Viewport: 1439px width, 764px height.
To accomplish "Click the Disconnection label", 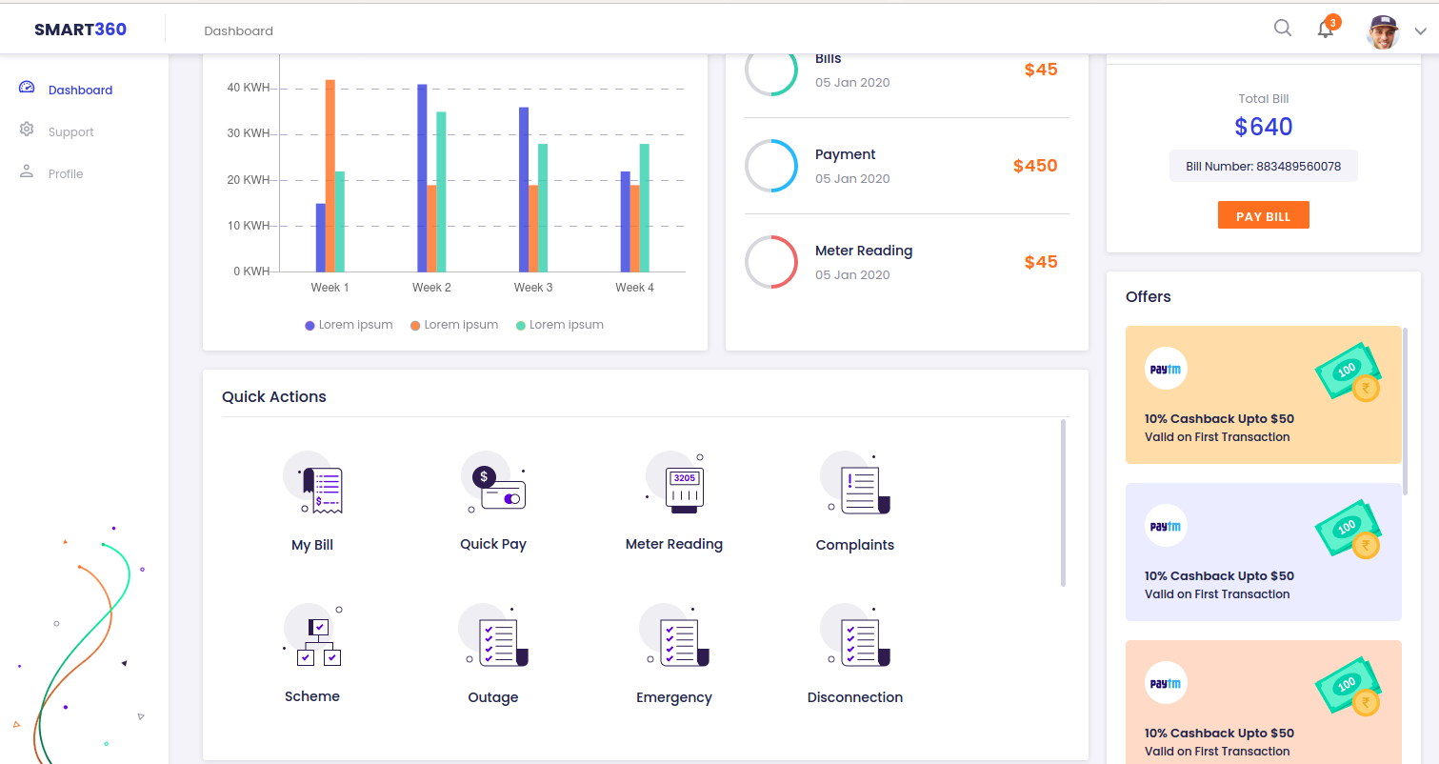I will click(x=855, y=697).
